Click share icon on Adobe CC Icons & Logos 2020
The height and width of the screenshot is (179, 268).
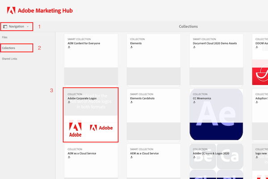(x=194, y=157)
